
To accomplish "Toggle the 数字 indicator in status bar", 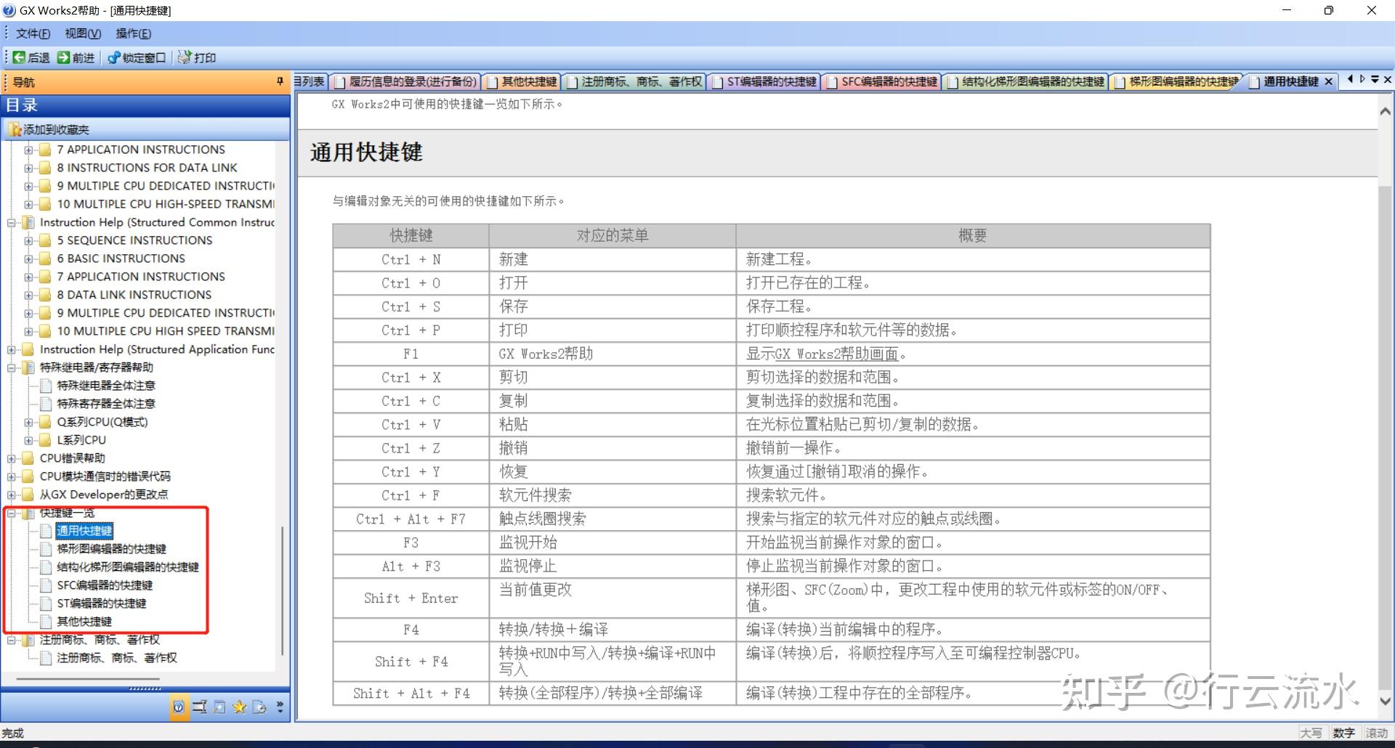I will pyautogui.click(x=1344, y=733).
